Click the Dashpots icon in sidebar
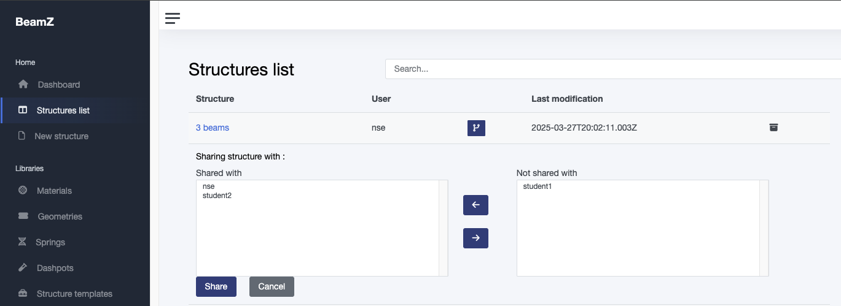 tap(23, 268)
